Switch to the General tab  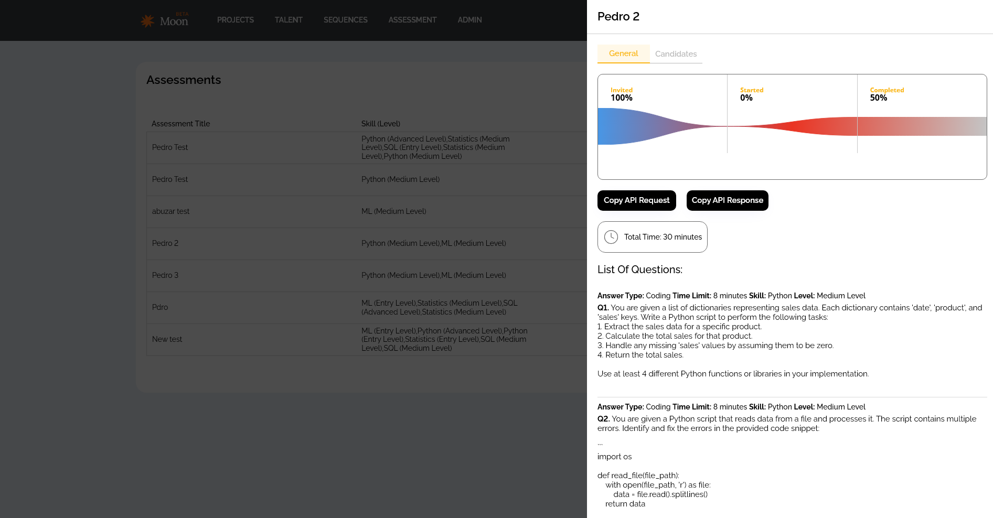[x=624, y=53]
